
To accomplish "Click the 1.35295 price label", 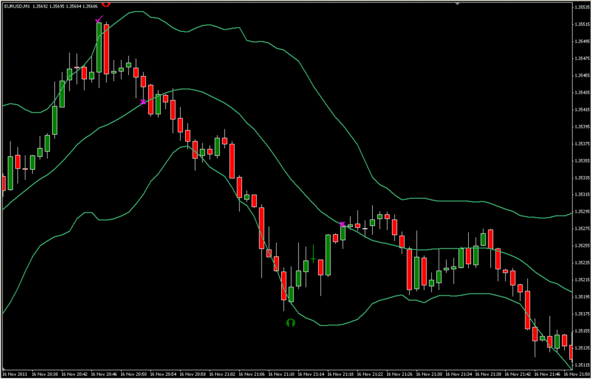I will [x=582, y=211].
